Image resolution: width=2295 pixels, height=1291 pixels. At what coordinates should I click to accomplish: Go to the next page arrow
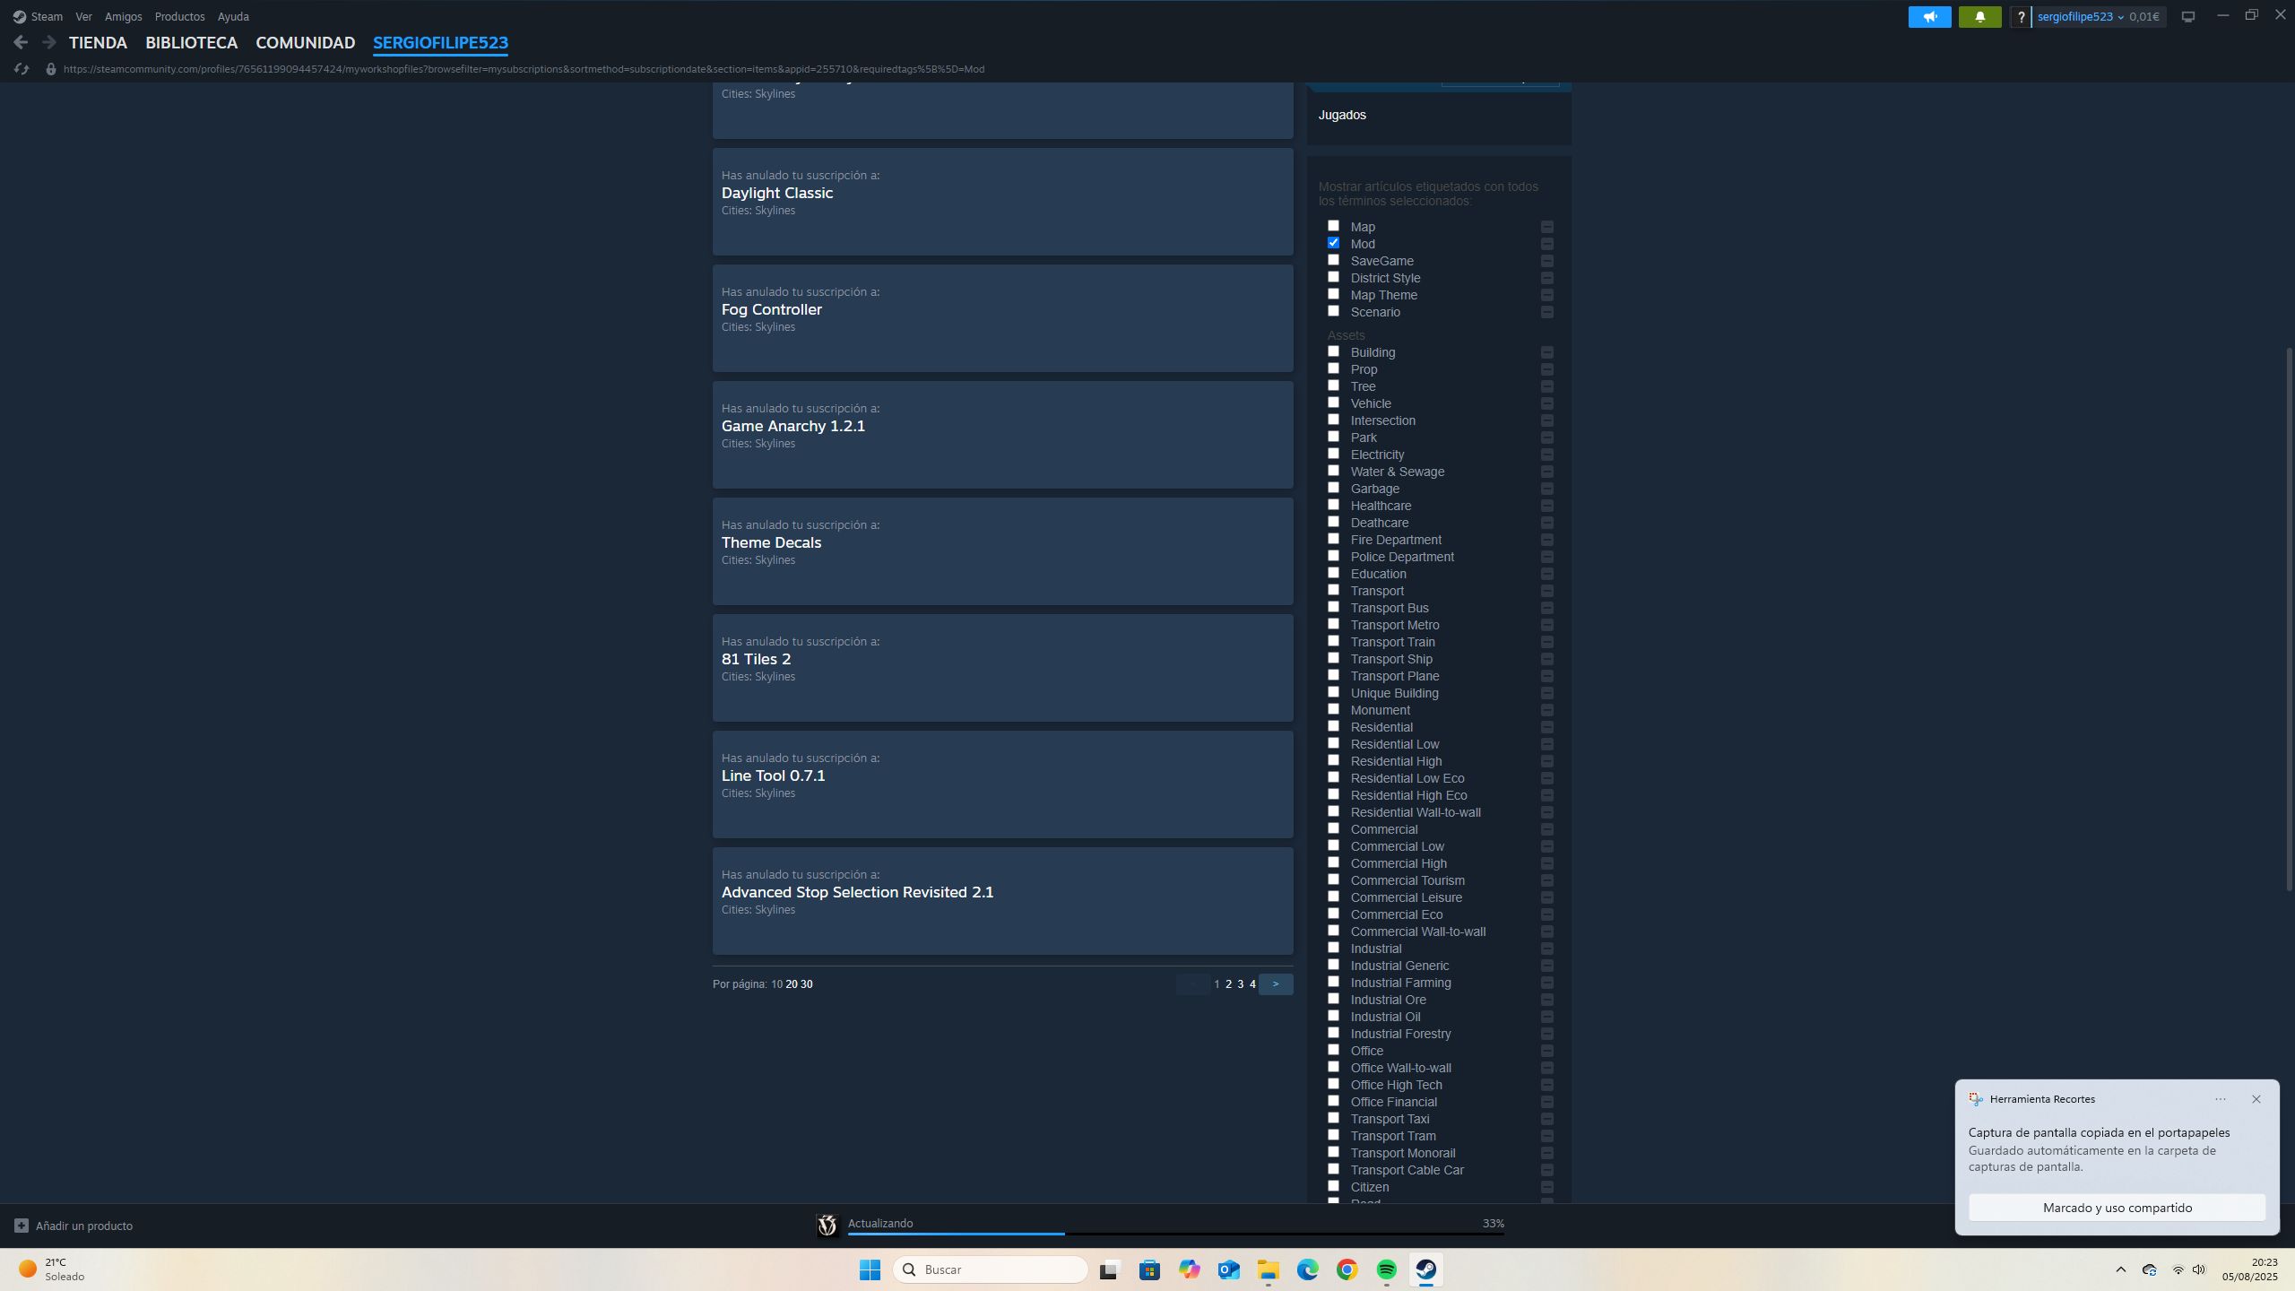coord(1275,984)
